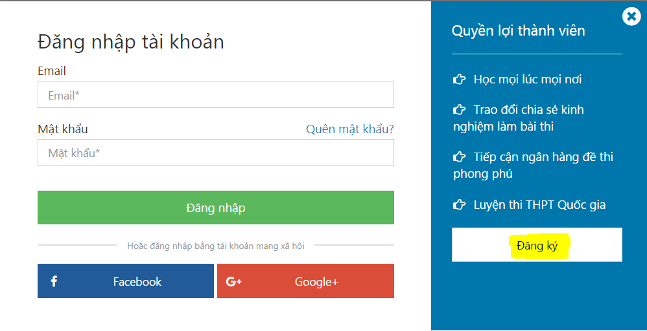Click text Hoặc đăng nhập bằng tài khoản mạng xã hội
The height and width of the screenshot is (331, 647).
[x=216, y=246]
